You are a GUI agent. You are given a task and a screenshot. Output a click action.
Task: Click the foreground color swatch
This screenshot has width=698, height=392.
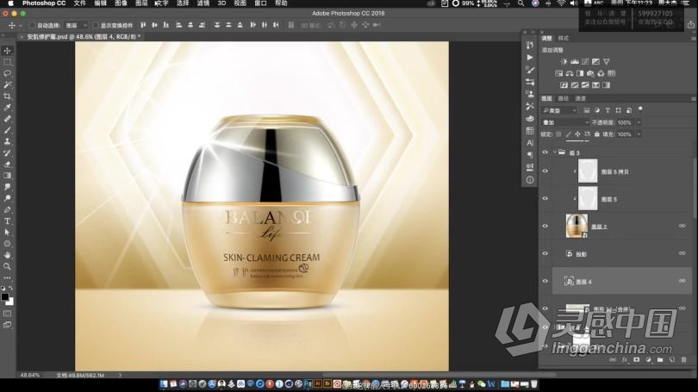click(5, 297)
